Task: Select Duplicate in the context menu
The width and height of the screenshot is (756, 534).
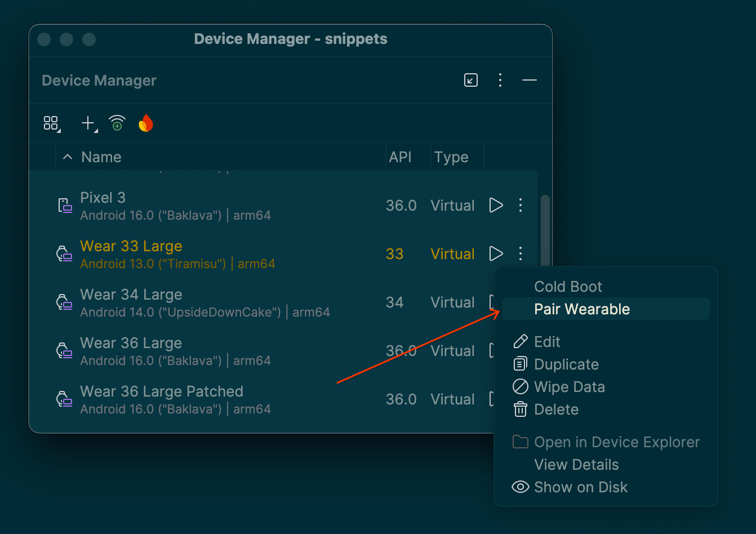Action: tap(566, 364)
